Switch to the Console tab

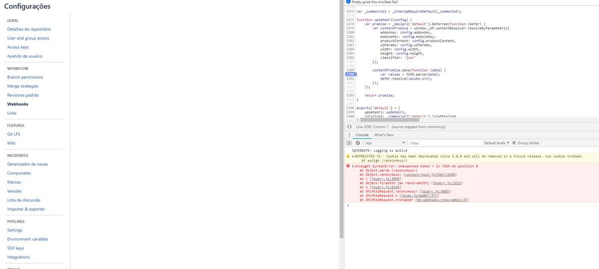362,135
